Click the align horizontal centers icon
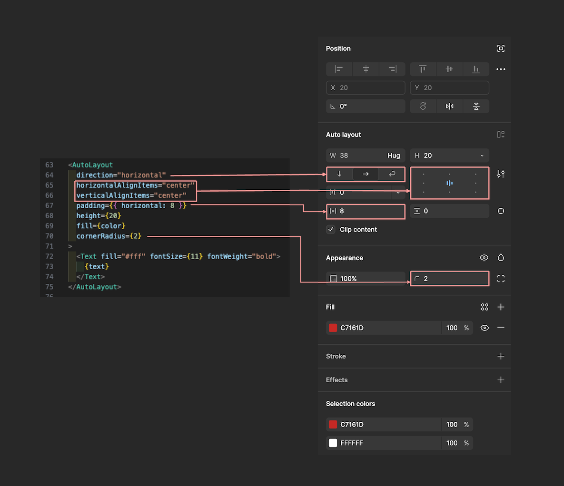Screen dimensions: 564x486 (x=366, y=69)
